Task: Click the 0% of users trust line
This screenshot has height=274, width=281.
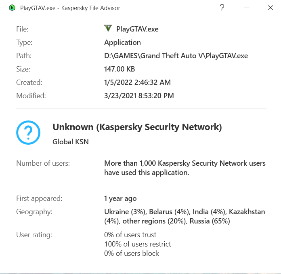Action: pos(130,235)
